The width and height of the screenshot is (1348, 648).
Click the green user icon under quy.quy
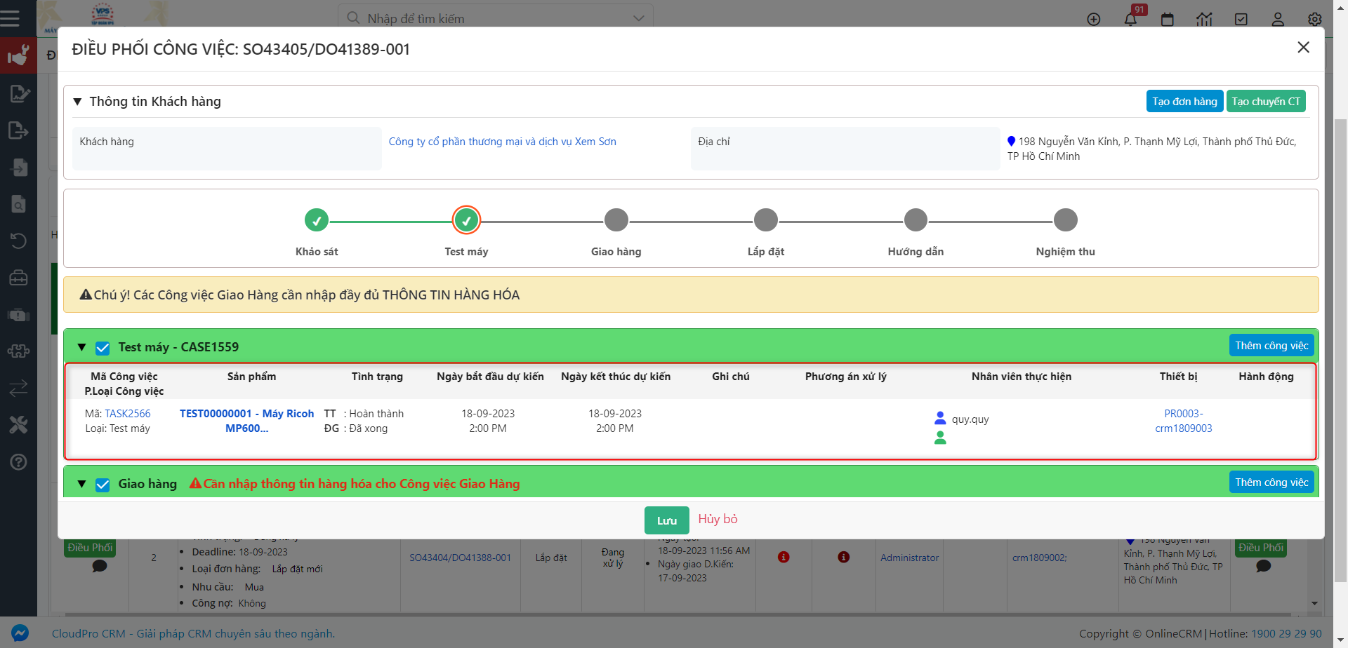click(x=940, y=438)
